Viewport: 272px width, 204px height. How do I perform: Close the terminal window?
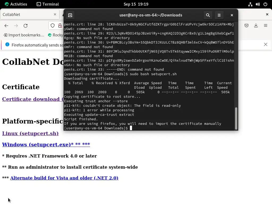pyautogui.click(x=232, y=15)
